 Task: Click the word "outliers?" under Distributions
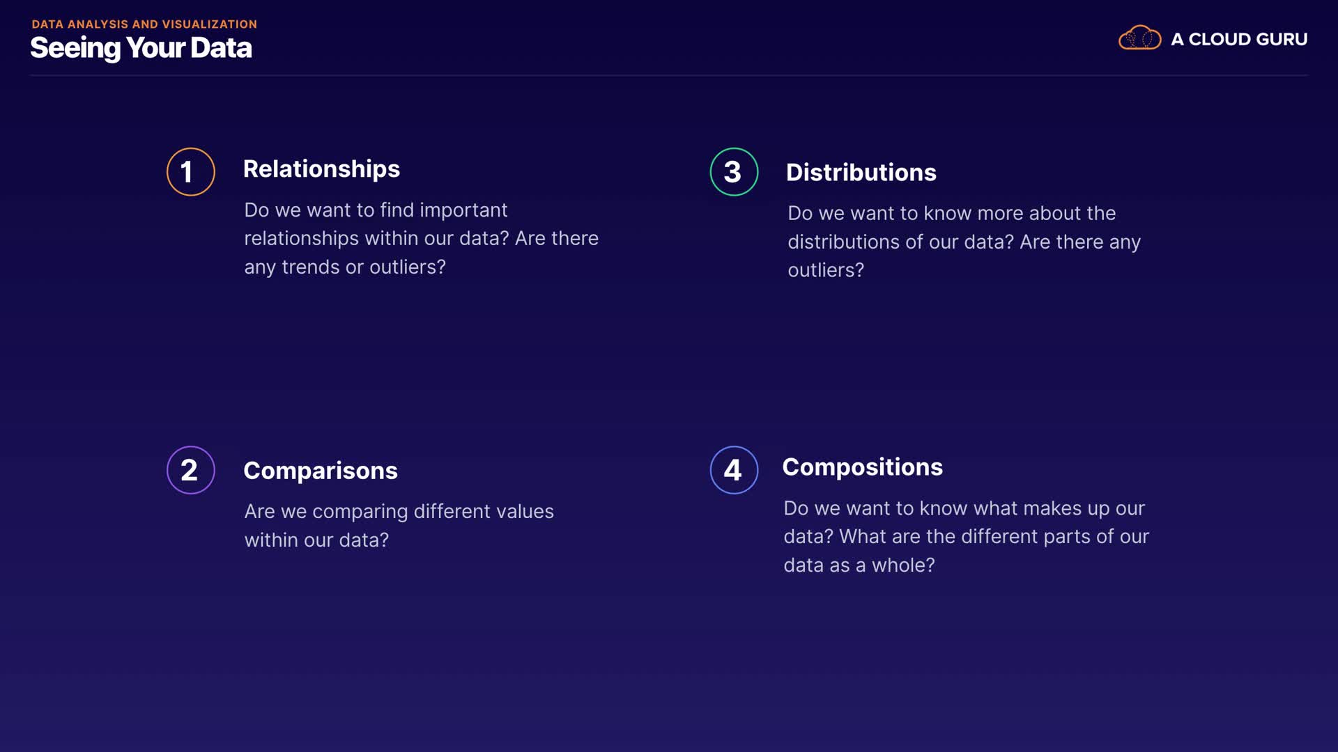826,270
